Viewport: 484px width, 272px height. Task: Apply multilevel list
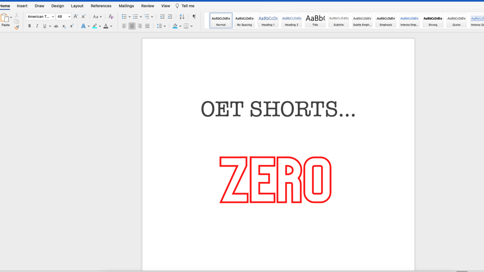(147, 16)
